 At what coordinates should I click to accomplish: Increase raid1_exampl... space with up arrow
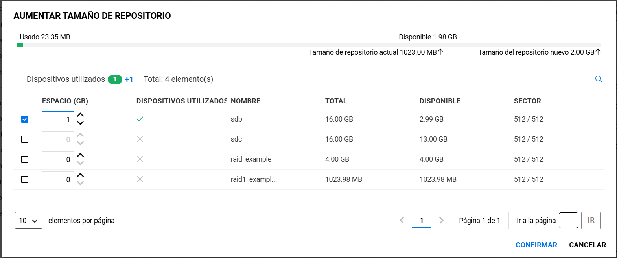pos(81,175)
